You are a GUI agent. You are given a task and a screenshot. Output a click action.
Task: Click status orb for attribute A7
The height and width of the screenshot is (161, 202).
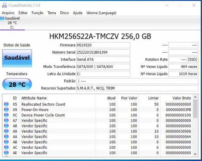click(x=6, y=120)
